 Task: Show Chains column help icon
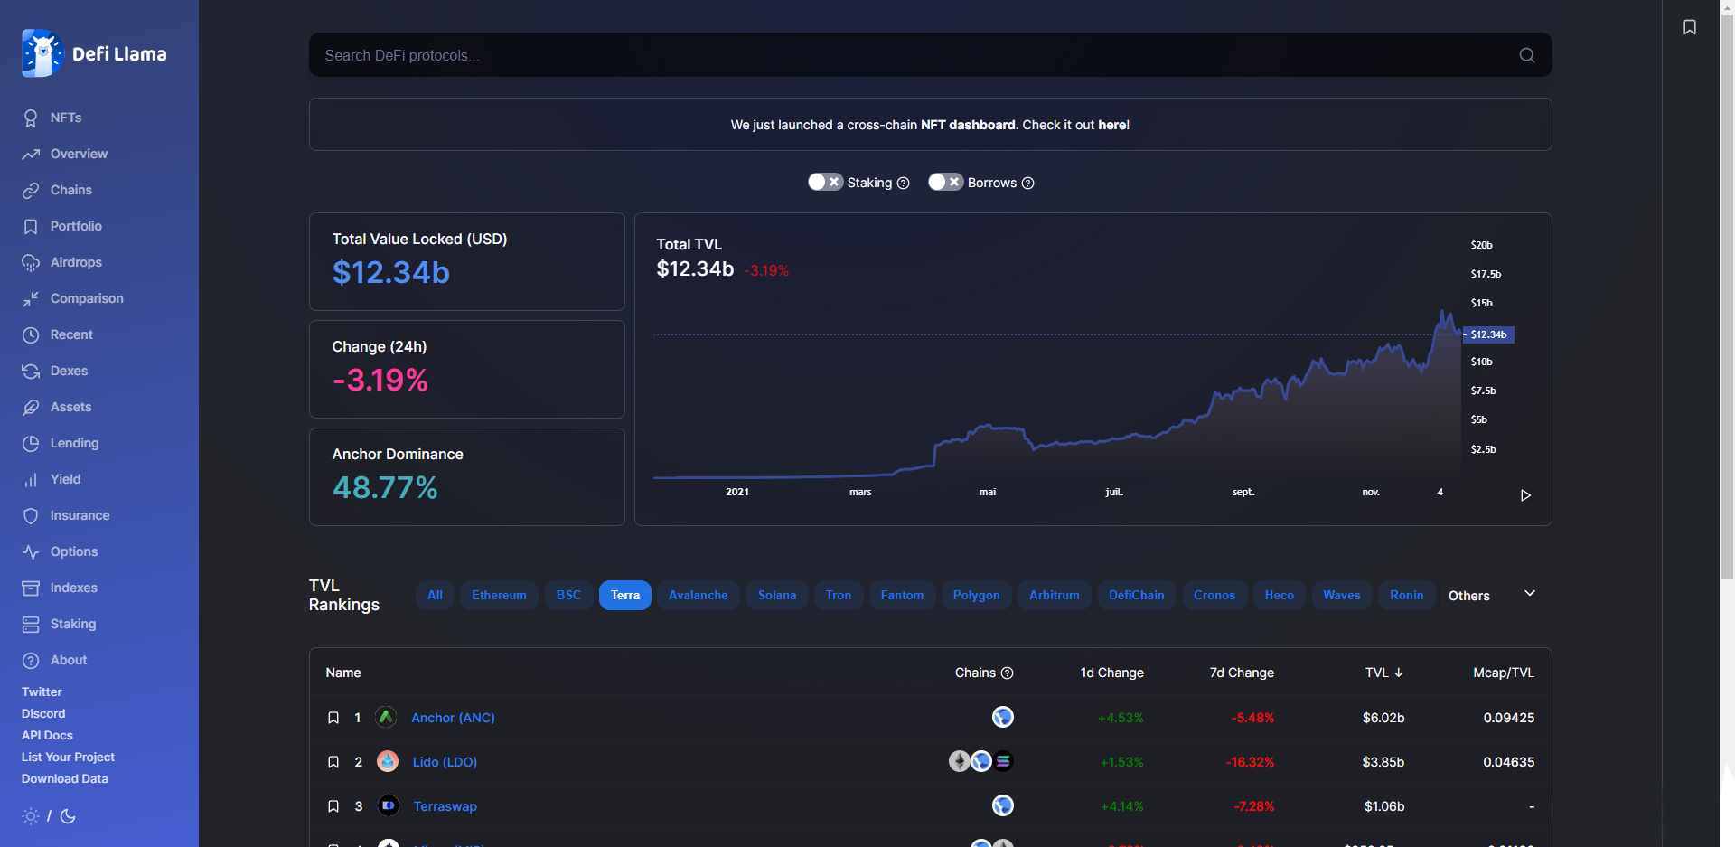[x=1008, y=673]
